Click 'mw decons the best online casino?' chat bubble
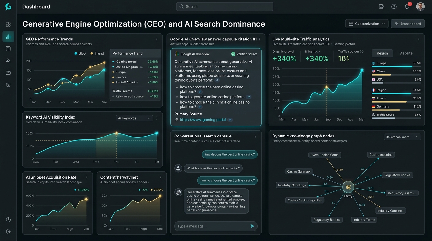Viewport: 432px width, 241px height. (230, 154)
